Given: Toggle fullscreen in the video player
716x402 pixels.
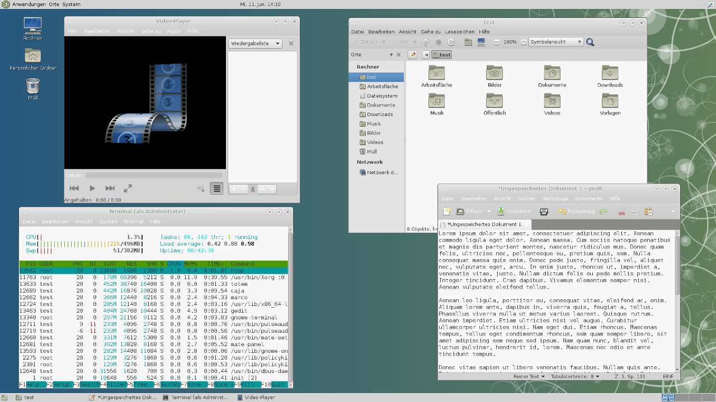Looking at the screenshot, I should pos(128,189).
